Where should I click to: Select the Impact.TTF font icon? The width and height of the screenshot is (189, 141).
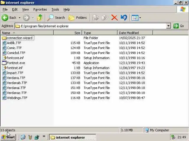(4, 73)
